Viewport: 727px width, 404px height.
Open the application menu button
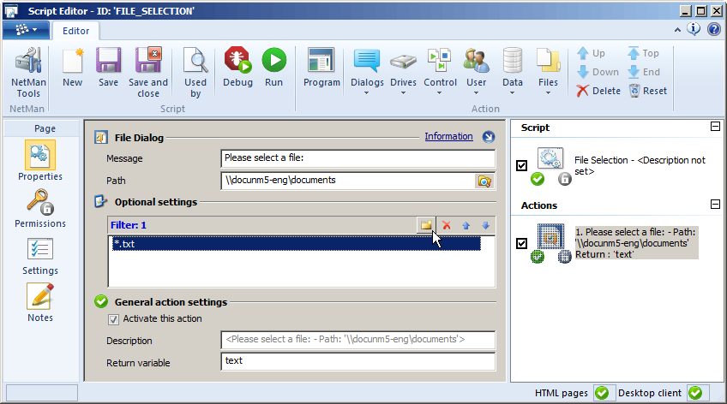point(26,31)
